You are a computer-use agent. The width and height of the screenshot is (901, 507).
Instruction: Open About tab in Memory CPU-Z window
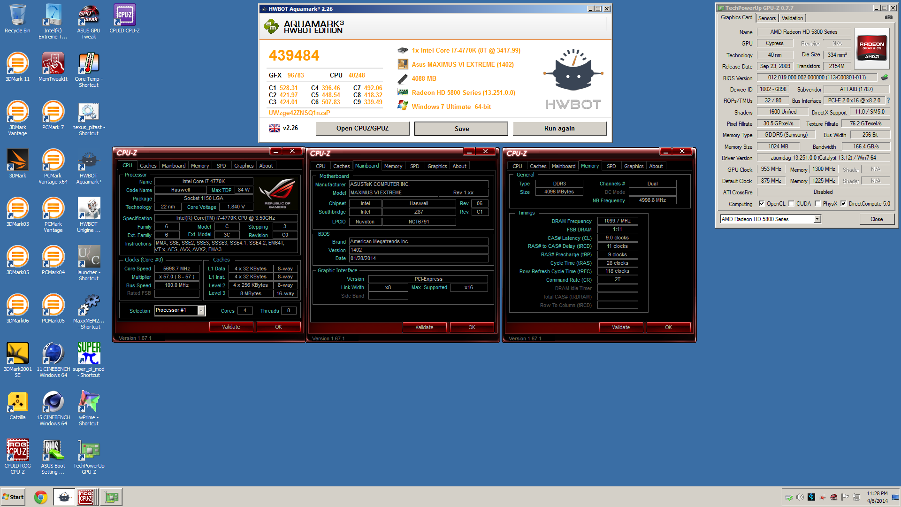pyautogui.click(x=656, y=166)
